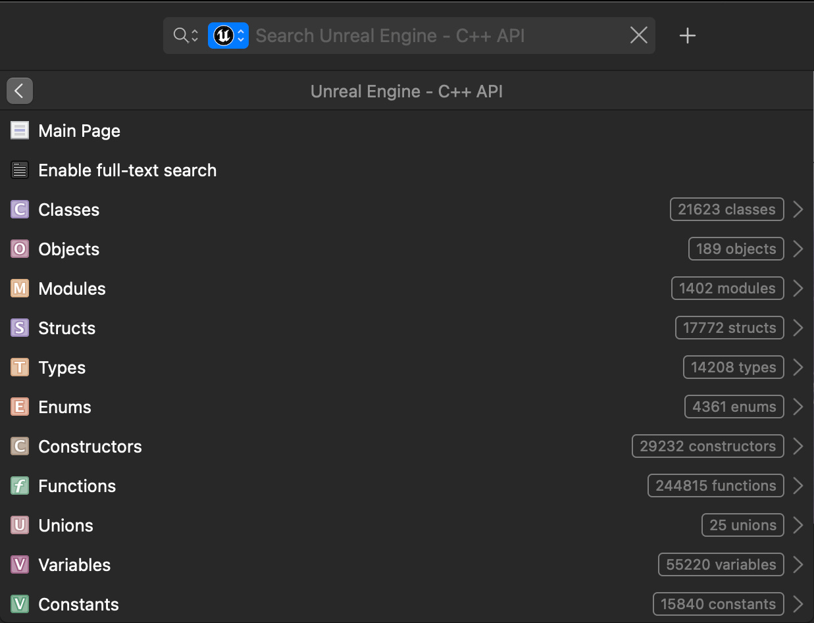The height and width of the screenshot is (623, 814).
Task: Click the M Modules icon
Action: click(20, 289)
